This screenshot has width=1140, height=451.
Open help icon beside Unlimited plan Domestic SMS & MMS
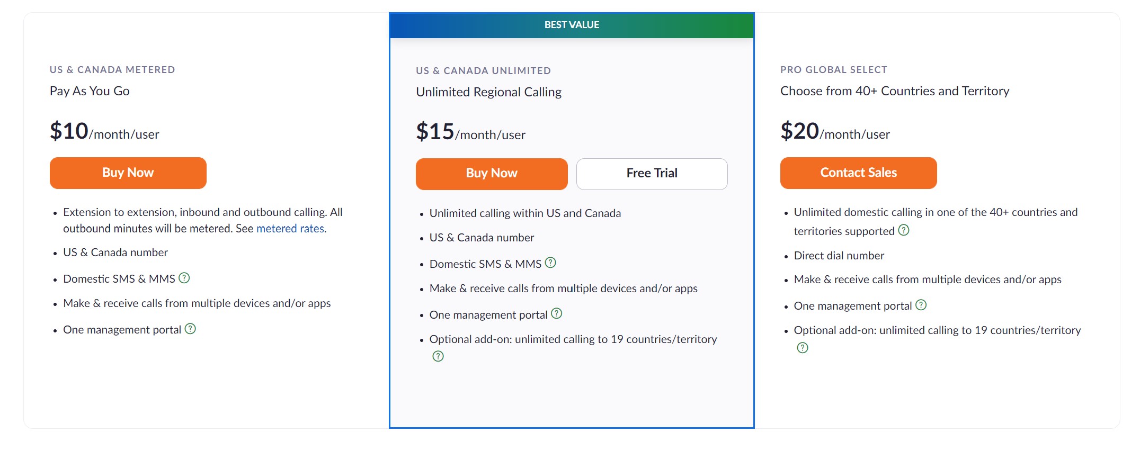point(550,263)
